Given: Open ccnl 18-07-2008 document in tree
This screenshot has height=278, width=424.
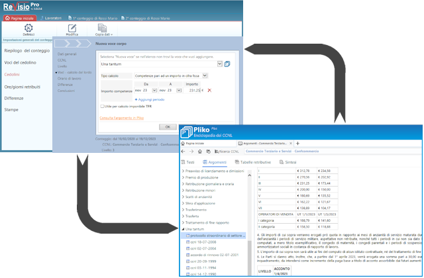Looking at the screenshot, I should pyautogui.click(x=203, y=242).
